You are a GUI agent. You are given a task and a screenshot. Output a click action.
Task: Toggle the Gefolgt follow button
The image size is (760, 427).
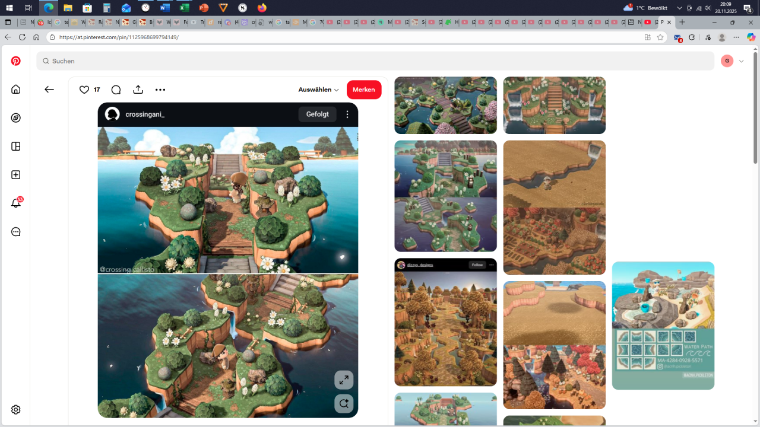coord(317,114)
